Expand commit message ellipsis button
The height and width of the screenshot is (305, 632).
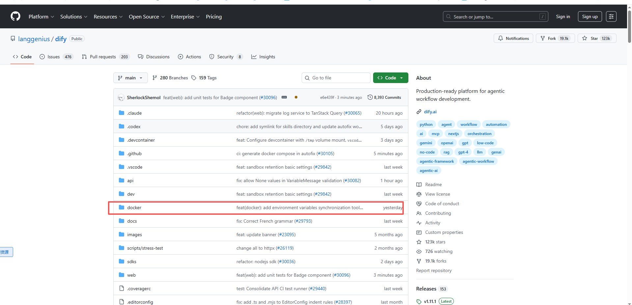click(284, 97)
